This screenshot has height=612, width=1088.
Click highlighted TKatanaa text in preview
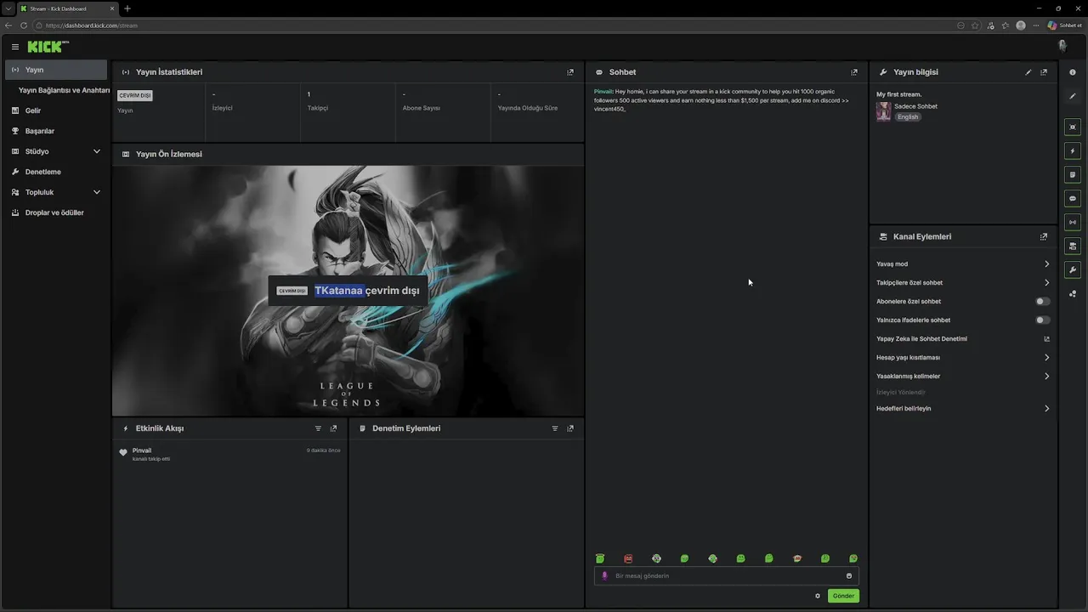click(339, 290)
